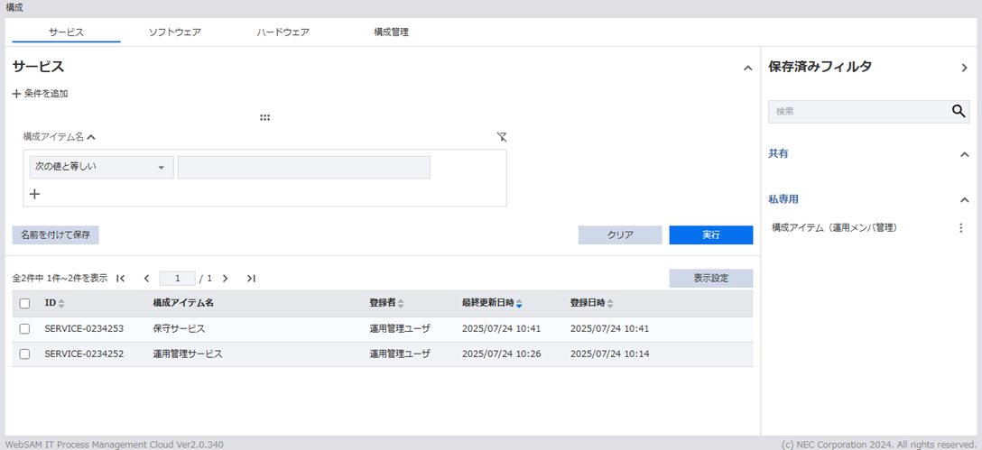Screen dimensions: 982x450
Task: Check the box for SERVICE-0234252
Action: point(24,354)
